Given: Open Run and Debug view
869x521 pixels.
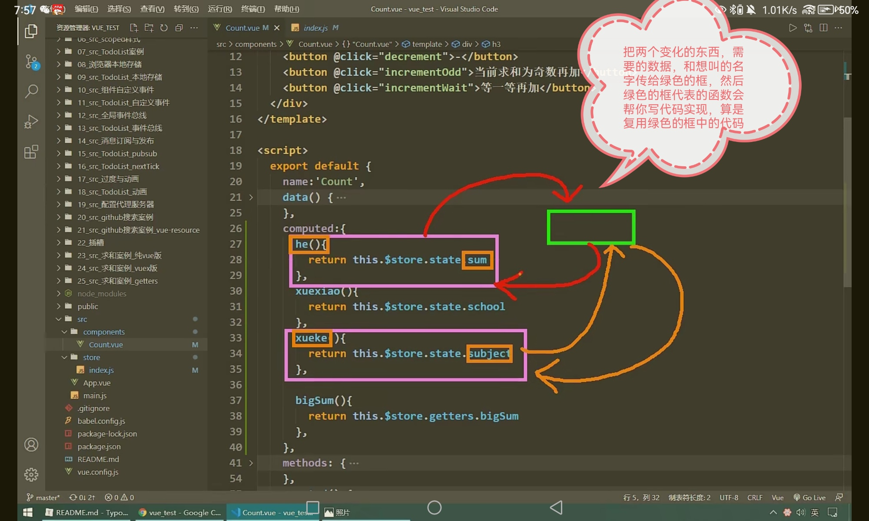Looking at the screenshot, I should point(31,122).
